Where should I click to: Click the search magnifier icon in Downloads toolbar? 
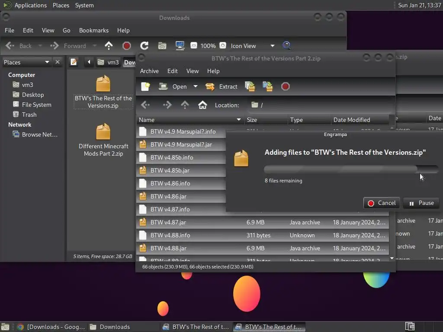pyautogui.click(x=286, y=46)
